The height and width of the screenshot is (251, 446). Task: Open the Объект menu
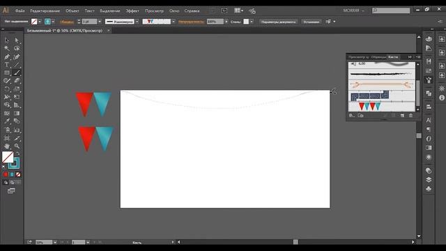[x=72, y=11]
